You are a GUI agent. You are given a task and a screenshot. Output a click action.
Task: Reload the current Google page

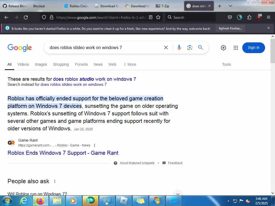pyautogui.click(x=26, y=17)
